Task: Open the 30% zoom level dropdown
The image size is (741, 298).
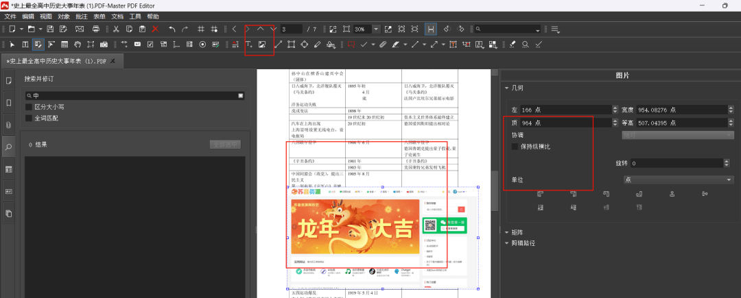Action: 376,29
